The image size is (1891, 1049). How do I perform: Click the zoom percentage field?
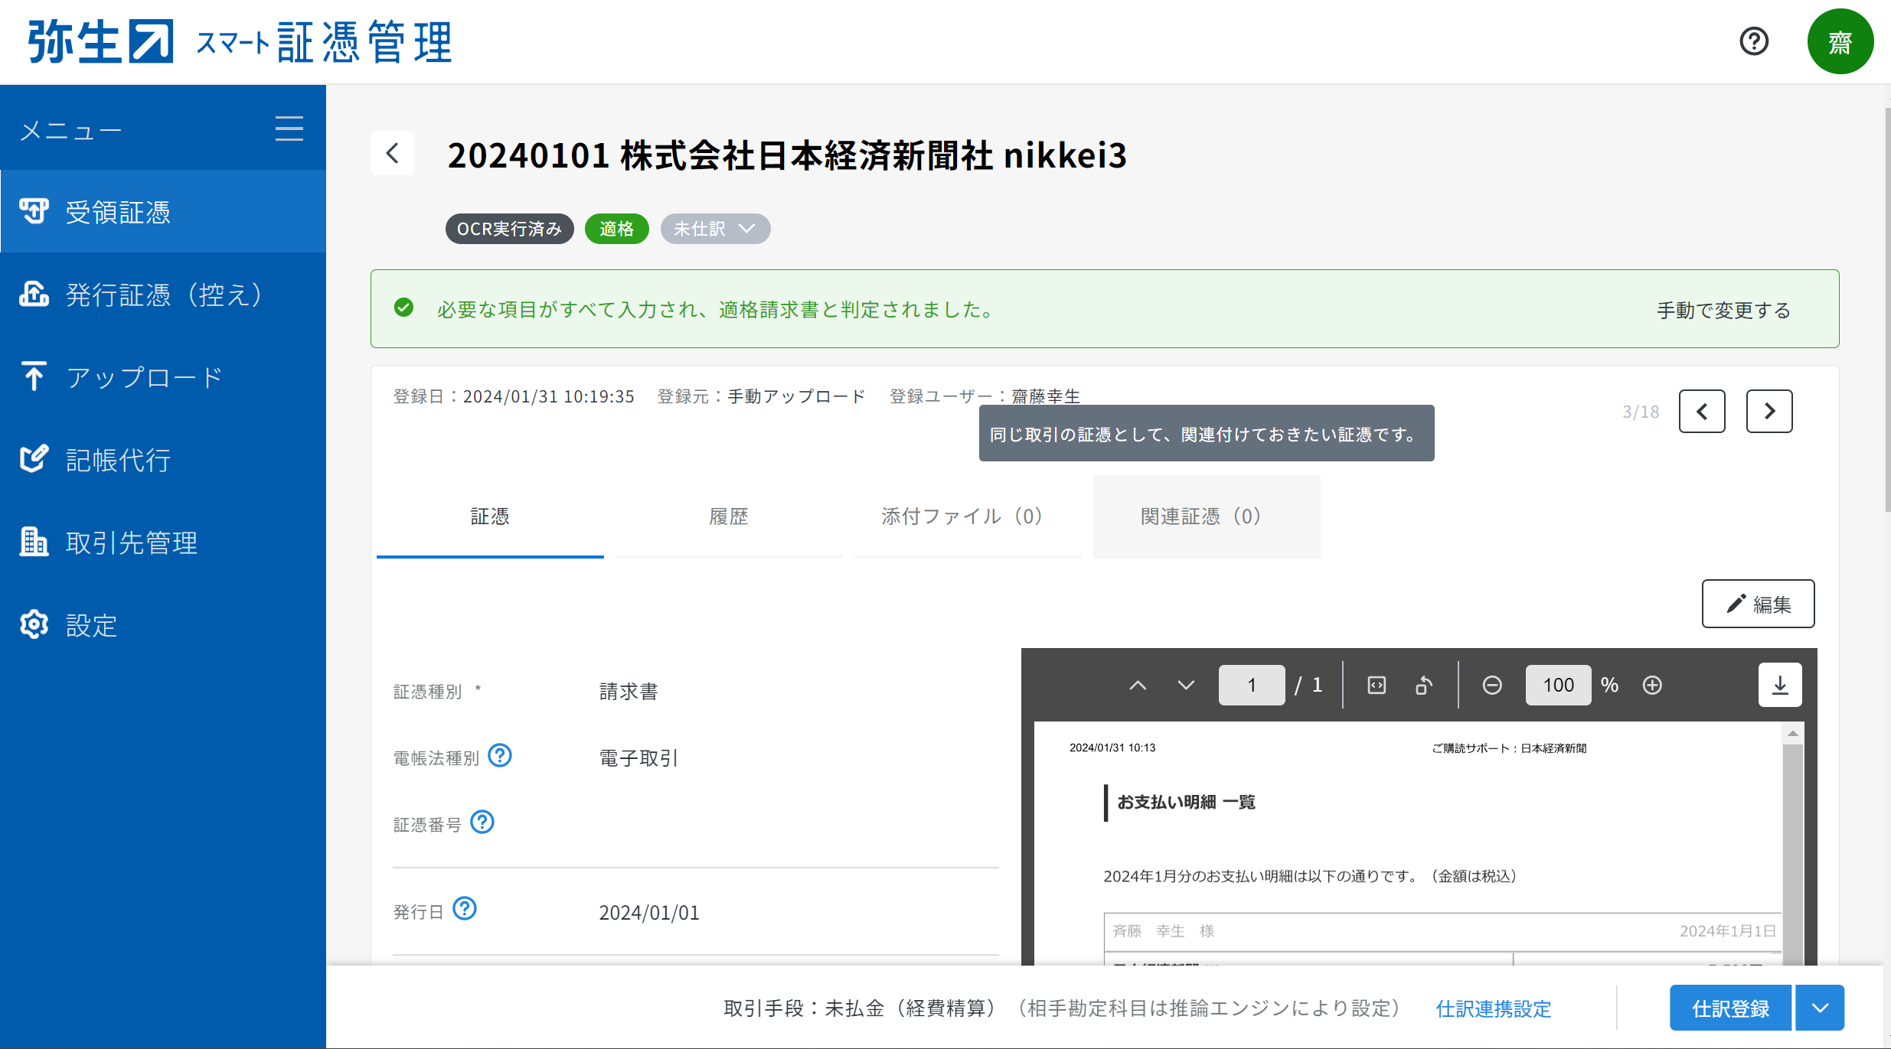coord(1558,685)
